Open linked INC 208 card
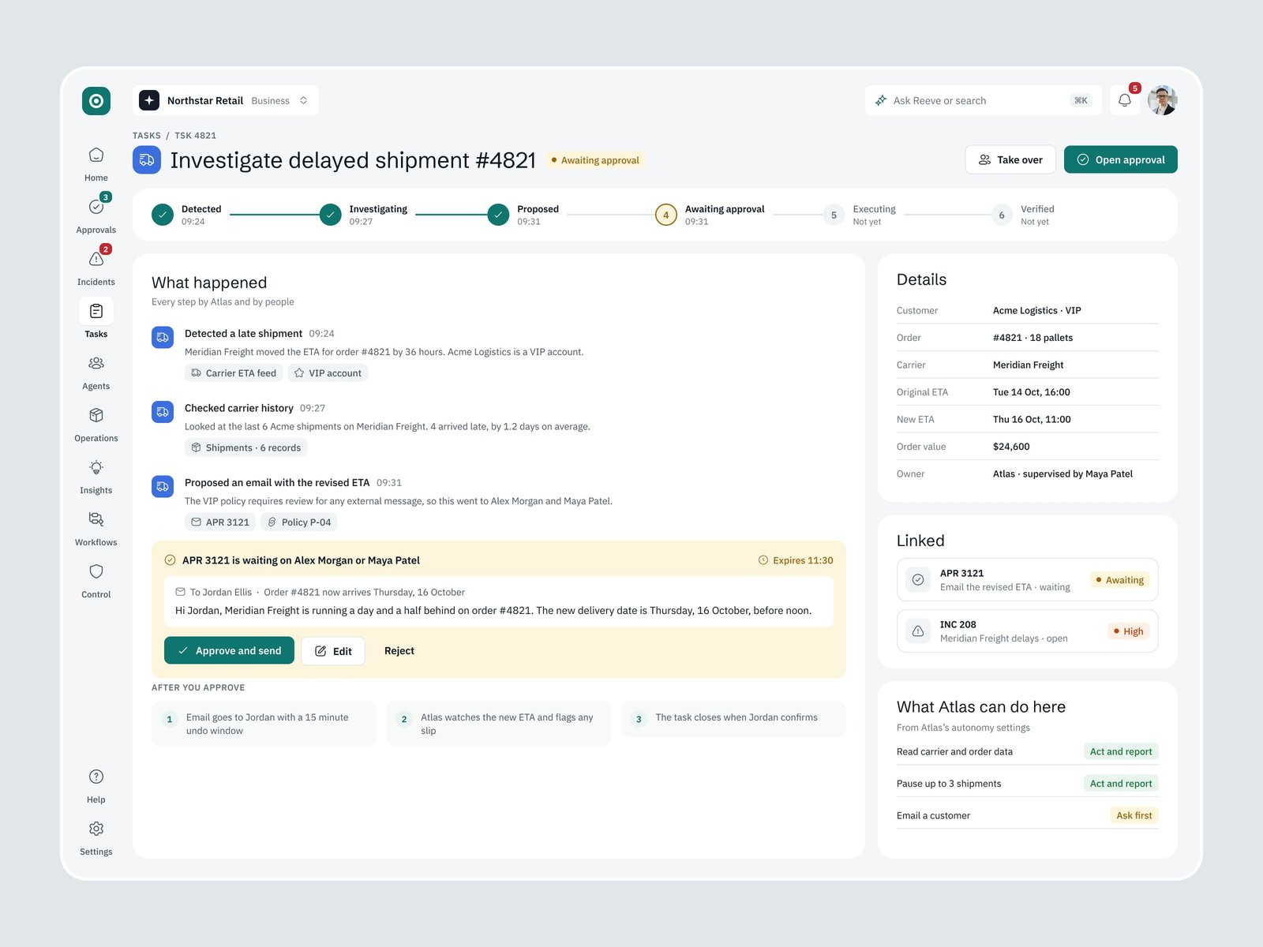The width and height of the screenshot is (1263, 947). 1028,631
